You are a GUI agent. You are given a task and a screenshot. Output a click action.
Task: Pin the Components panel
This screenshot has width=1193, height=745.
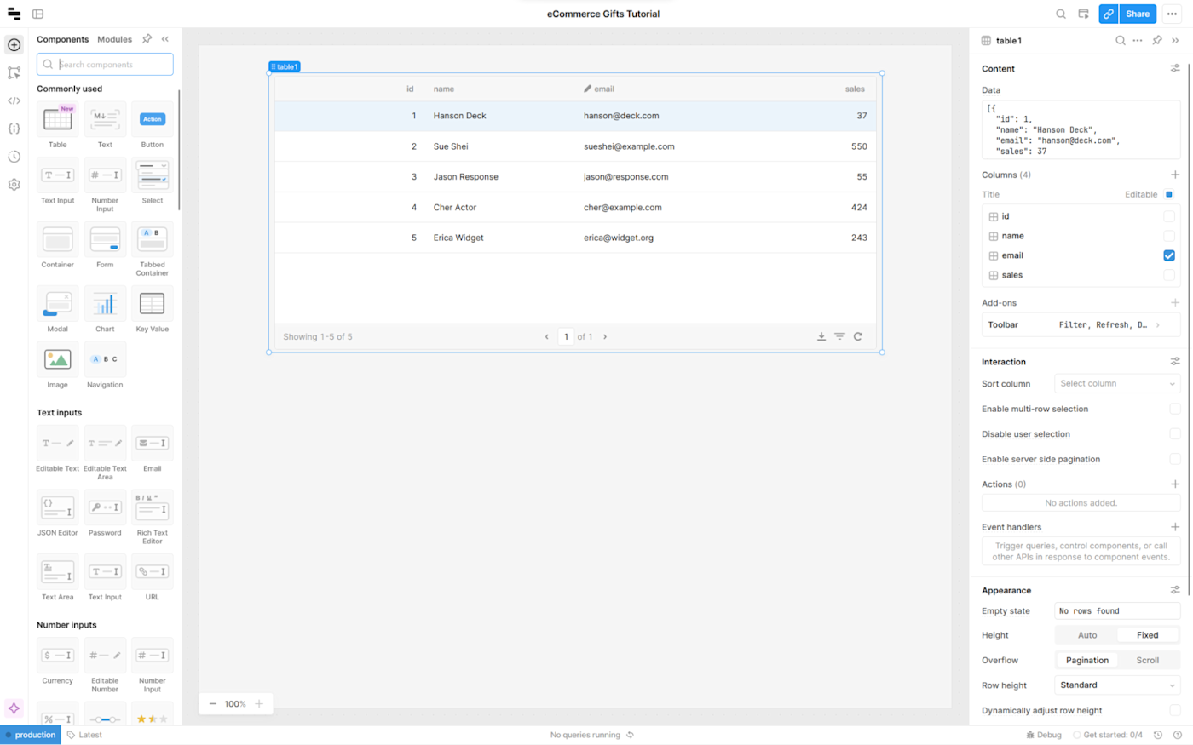(147, 39)
